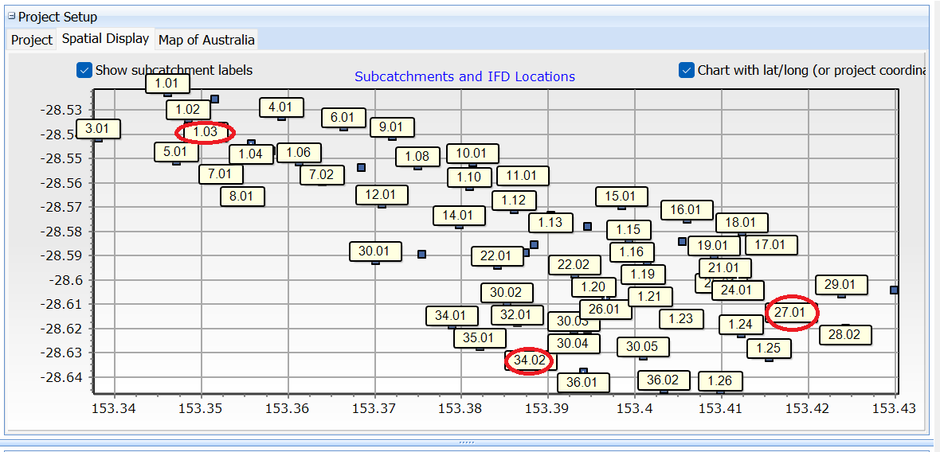Image resolution: width=940 pixels, height=452 pixels.
Task: Click the Subcatchments and IFD Locations title
Action: point(464,76)
